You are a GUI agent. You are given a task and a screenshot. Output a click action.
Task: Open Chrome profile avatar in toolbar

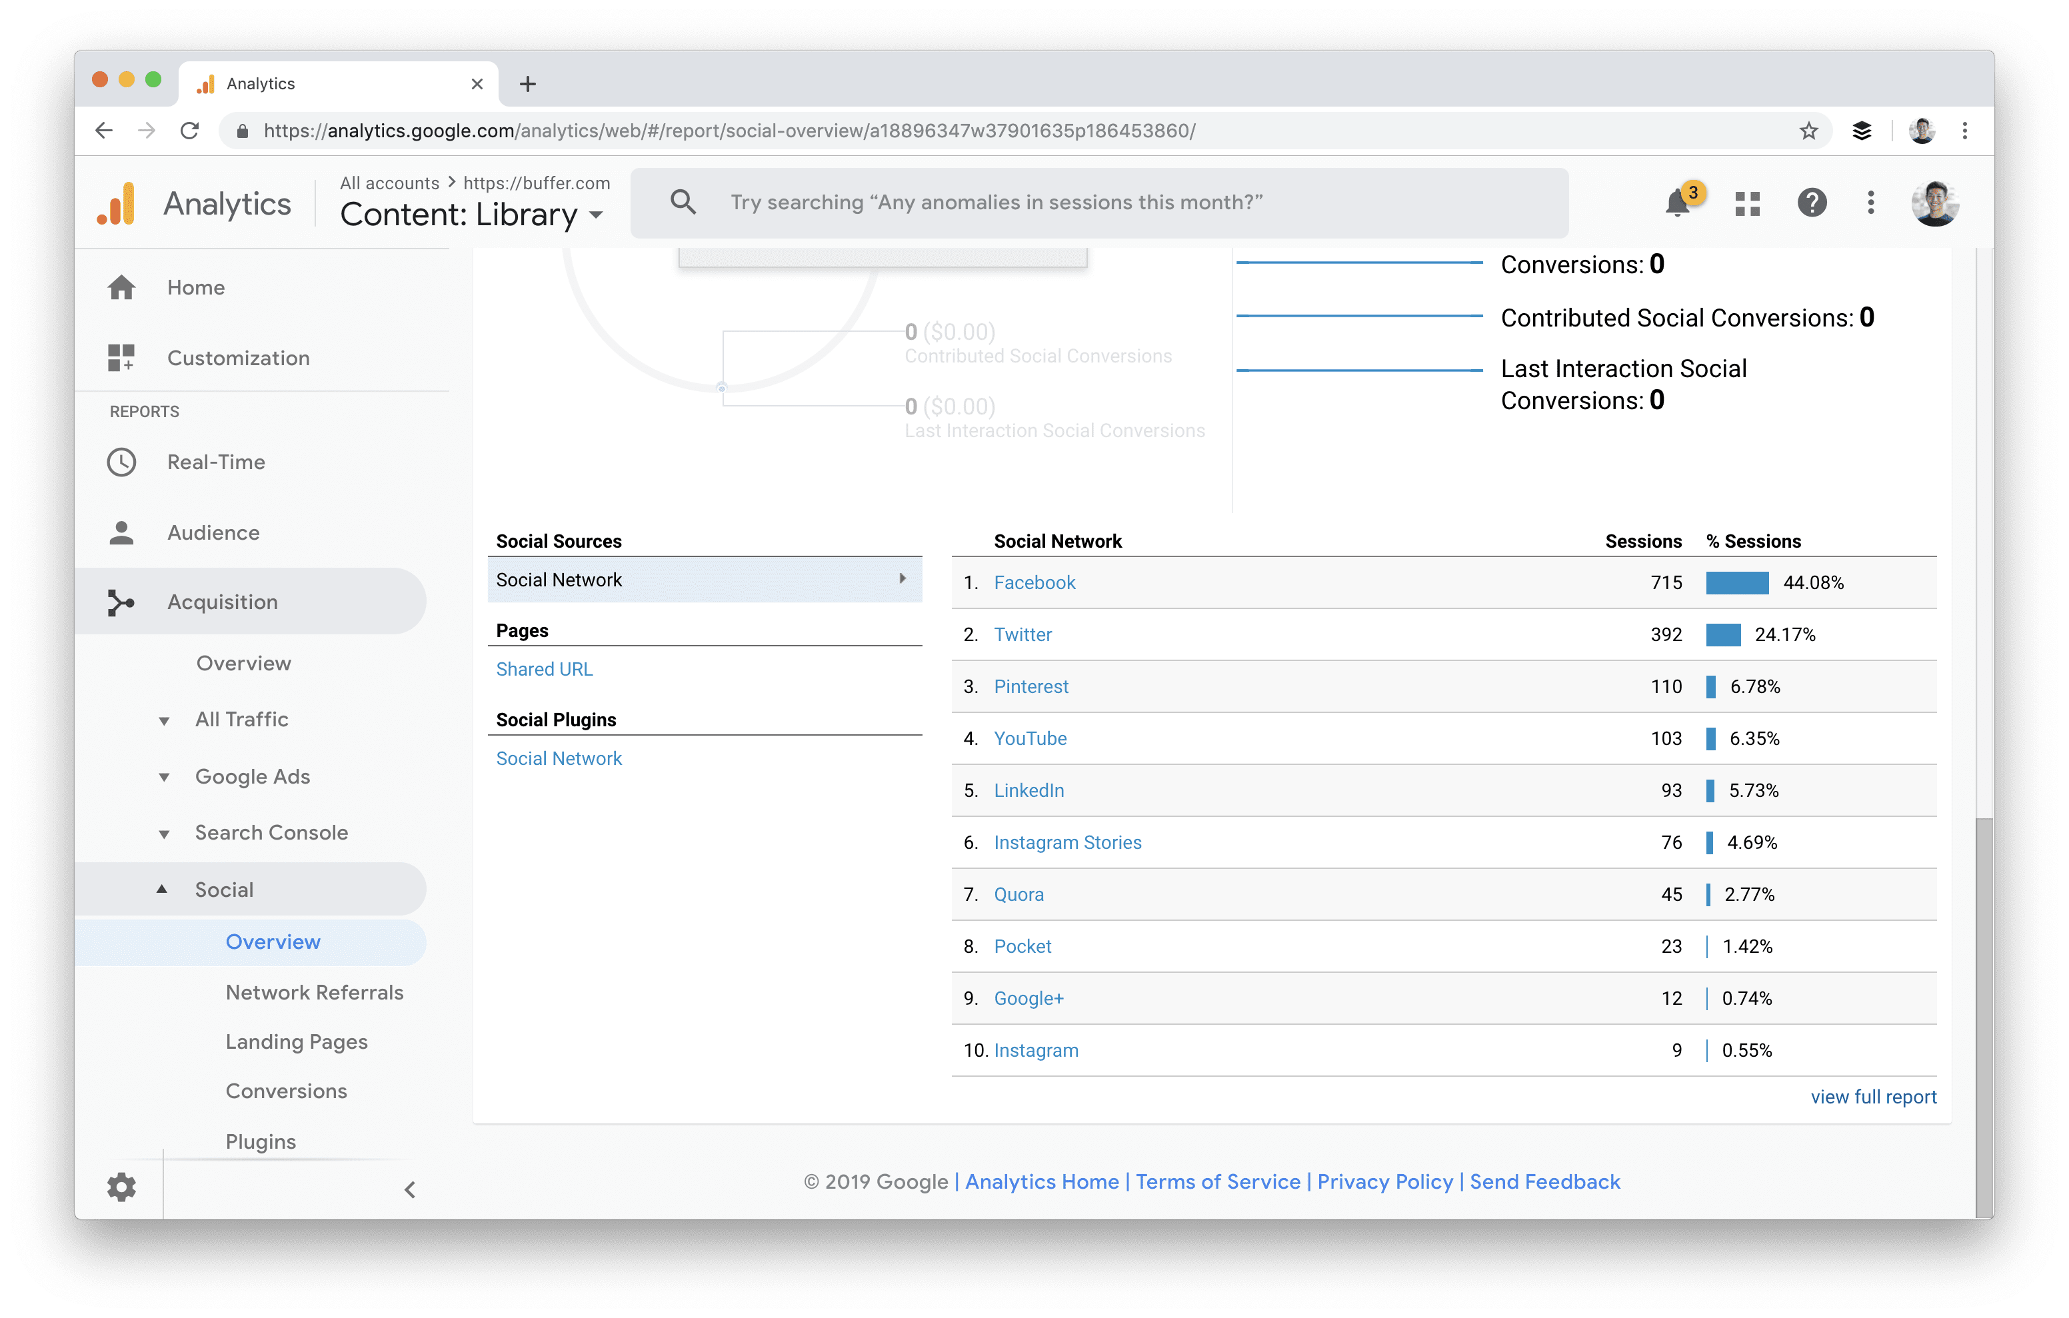click(x=1922, y=131)
